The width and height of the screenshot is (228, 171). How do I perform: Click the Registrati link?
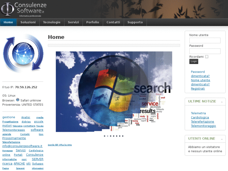point(198,88)
